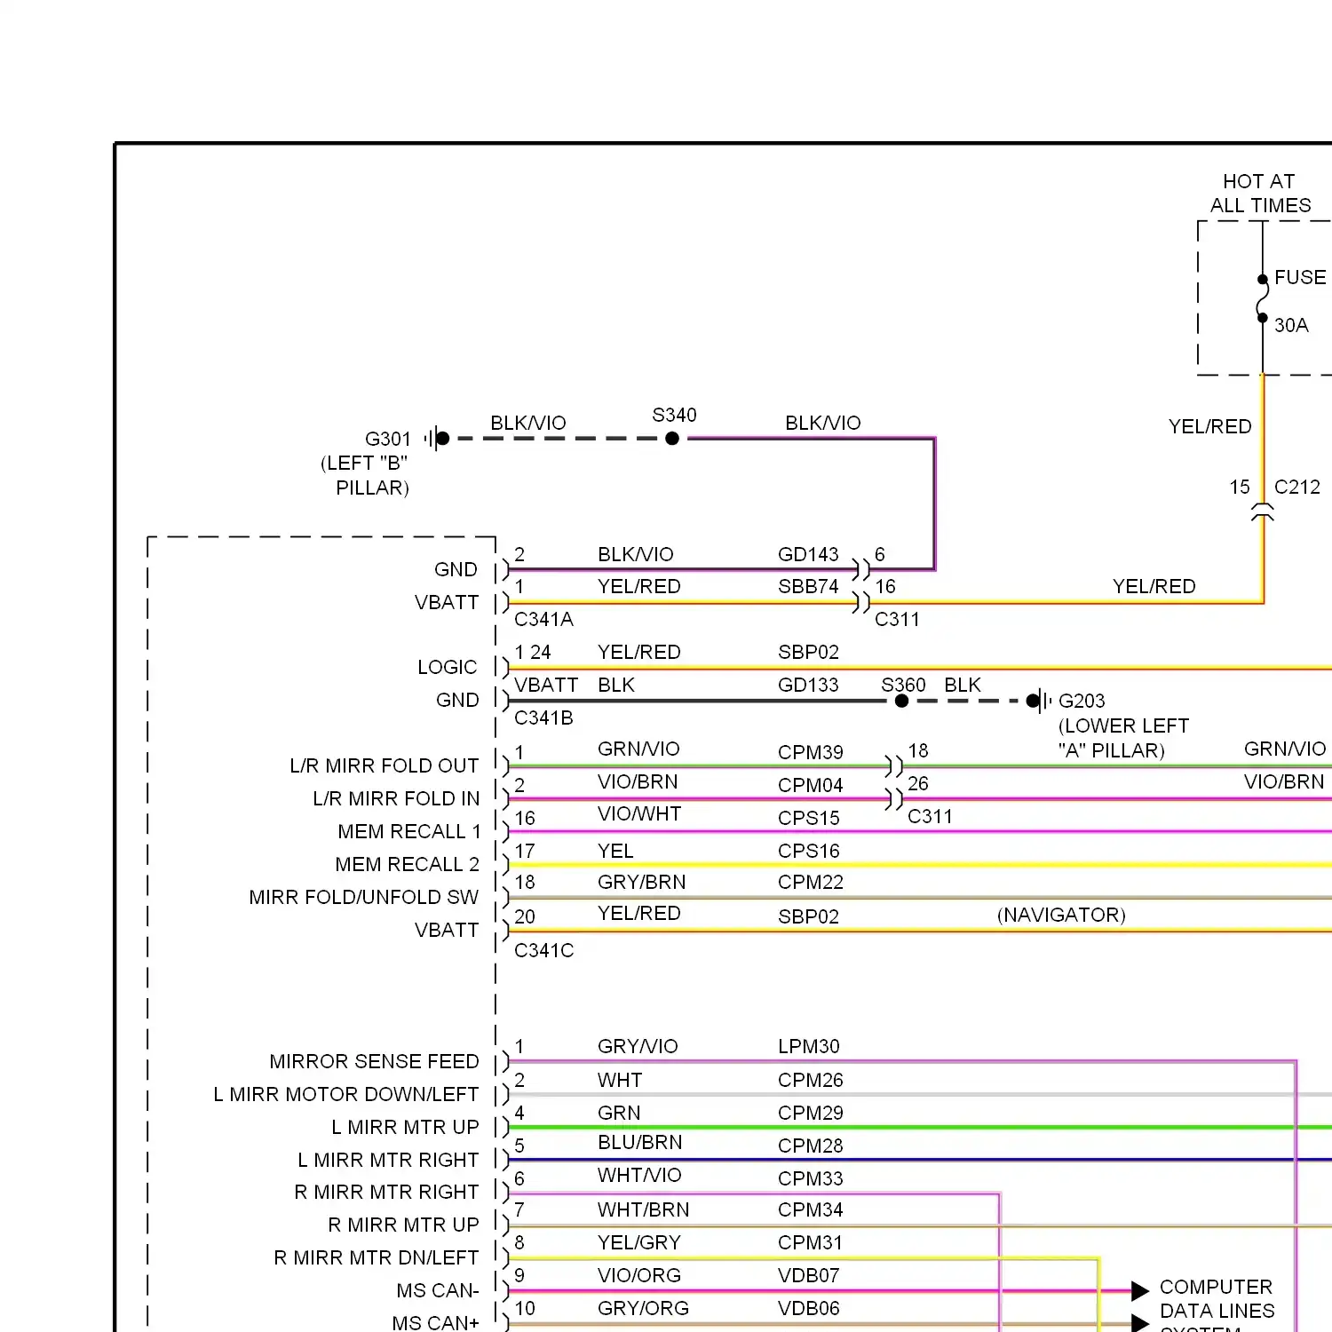1332x1332 pixels.
Task: Click connector label "C341B"
Action: coord(543,718)
